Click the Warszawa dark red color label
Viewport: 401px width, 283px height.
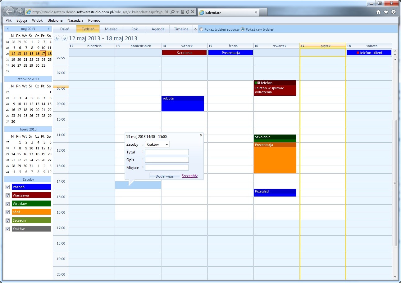pyautogui.click(x=31, y=195)
